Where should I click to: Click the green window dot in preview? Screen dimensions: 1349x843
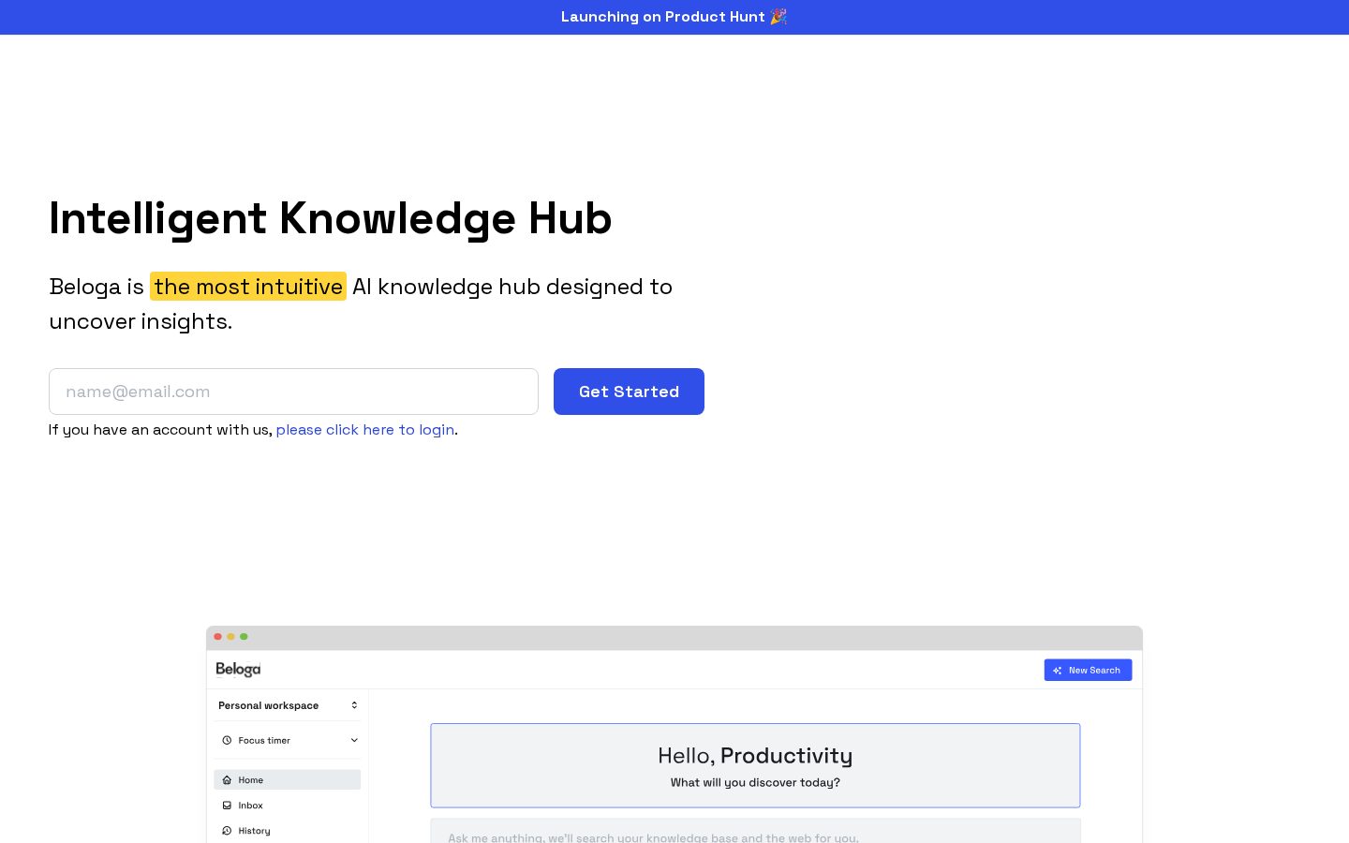(245, 637)
